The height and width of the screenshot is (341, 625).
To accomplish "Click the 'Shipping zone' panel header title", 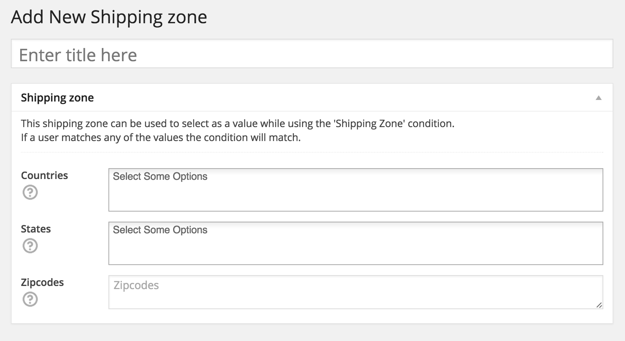I will pyautogui.click(x=57, y=98).
